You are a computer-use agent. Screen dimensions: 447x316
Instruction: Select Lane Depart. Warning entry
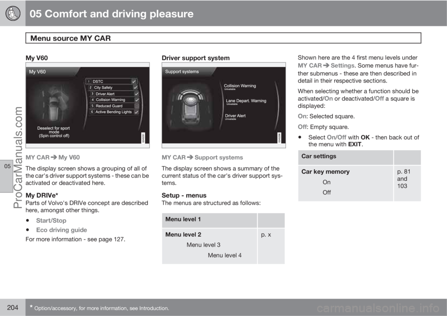click(246, 101)
